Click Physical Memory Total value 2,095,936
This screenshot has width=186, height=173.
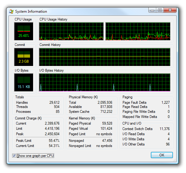click(x=105, y=103)
